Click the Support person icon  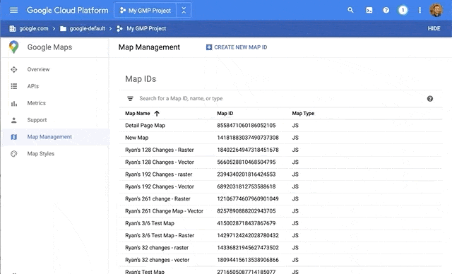click(x=14, y=120)
